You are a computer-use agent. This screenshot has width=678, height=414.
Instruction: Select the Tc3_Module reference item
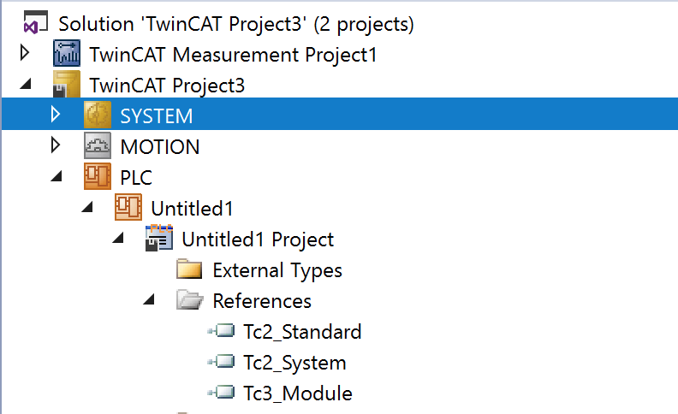point(297,393)
